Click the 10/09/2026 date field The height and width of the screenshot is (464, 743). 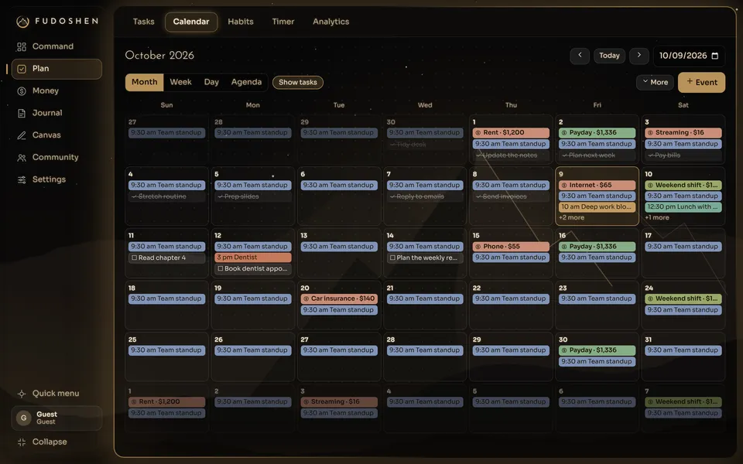click(x=689, y=56)
